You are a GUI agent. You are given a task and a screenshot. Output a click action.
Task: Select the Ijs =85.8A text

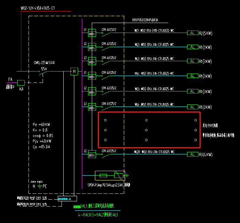click(41, 147)
